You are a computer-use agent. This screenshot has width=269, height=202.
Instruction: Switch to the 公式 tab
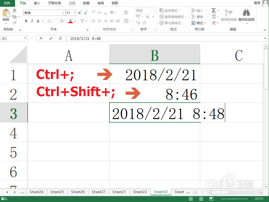click(72, 3)
